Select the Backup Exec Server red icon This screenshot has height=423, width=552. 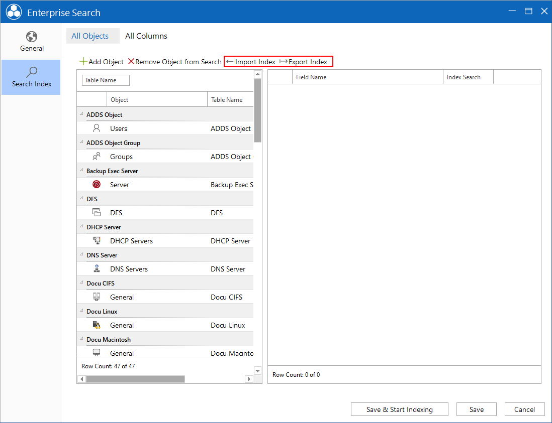click(x=97, y=185)
